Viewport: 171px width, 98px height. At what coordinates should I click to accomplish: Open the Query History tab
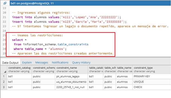[81, 62]
